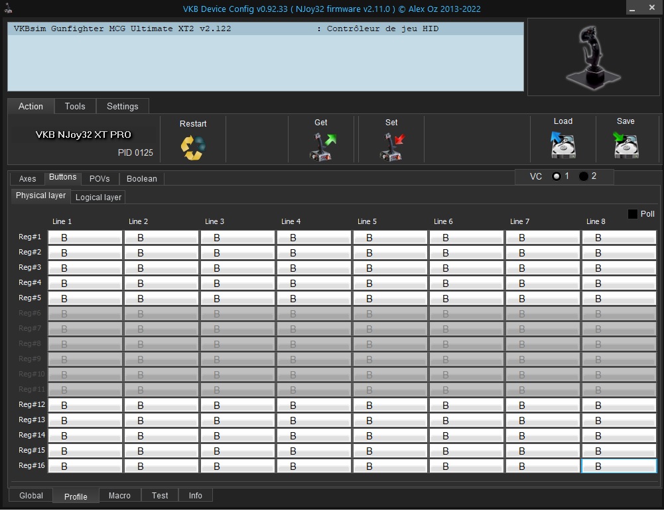The image size is (664, 511).
Task: Click the Set joystick icon
Action: tap(392, 146)
